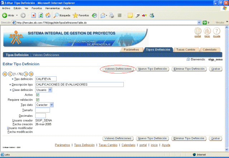Switch to the Parámetros tab

pos(131,50)
